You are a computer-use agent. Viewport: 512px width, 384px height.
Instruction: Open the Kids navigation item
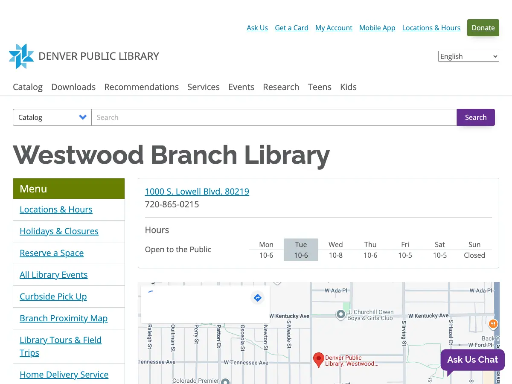point(348,87)
